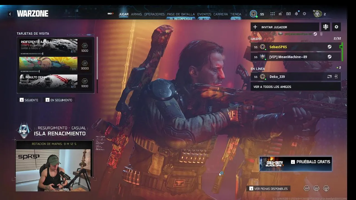Click the plus icon on Invitar Jugador
The image size is (356, 200).
pos(255,27)
